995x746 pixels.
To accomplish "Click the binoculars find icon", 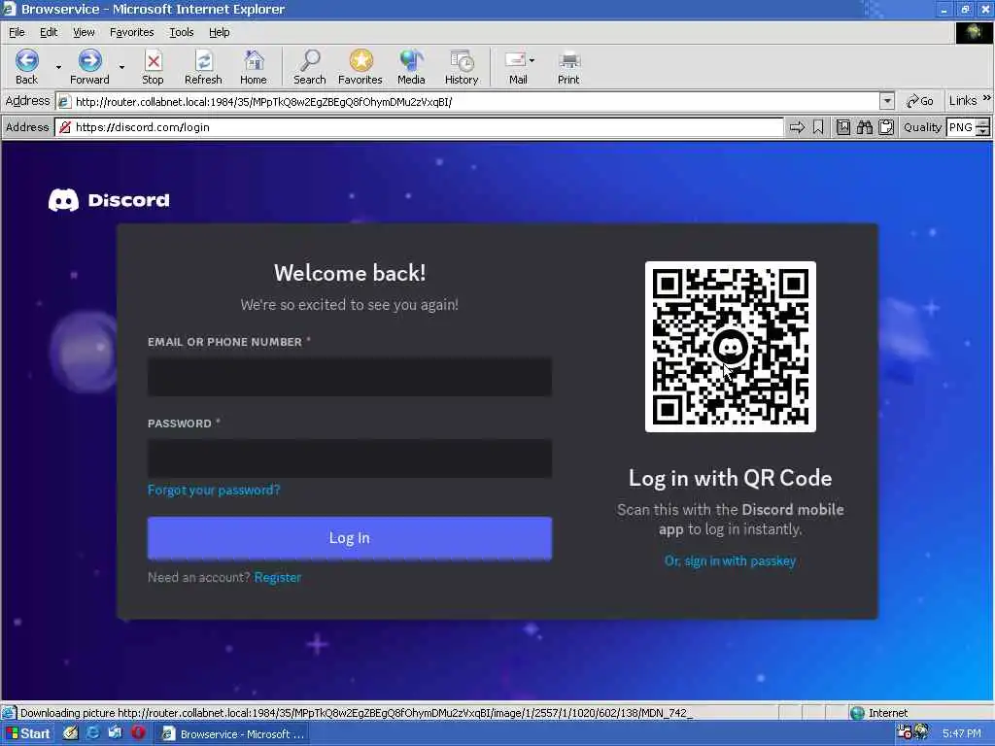I will 864,127.
